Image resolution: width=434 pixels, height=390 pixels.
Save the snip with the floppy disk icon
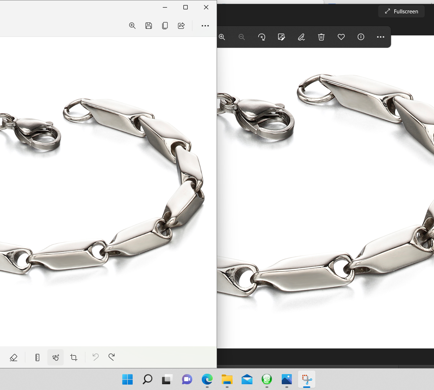coord(149,26)
